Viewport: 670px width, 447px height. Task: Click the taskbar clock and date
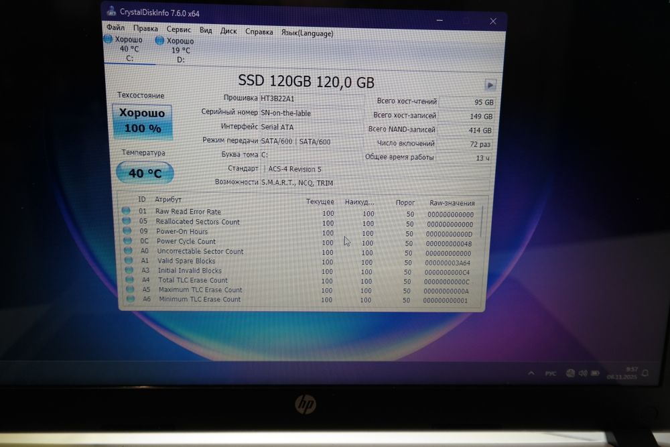622,373
